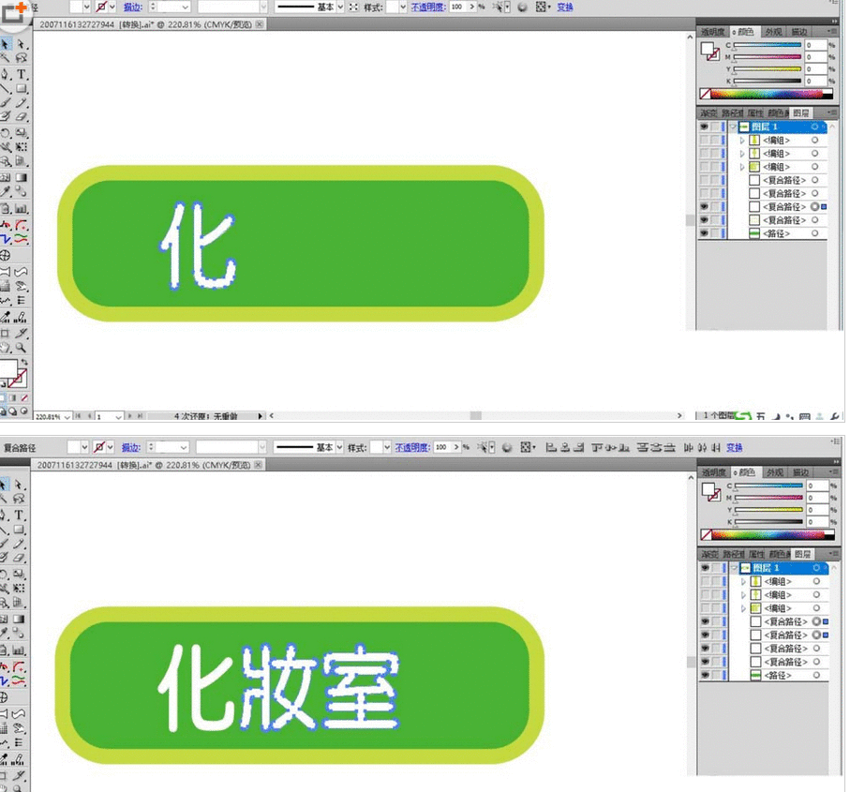Click the fill color swatch in the toolbox
The width and height of the screenshot is (850, 792).
pyautogui.click(x=8, y=368)
